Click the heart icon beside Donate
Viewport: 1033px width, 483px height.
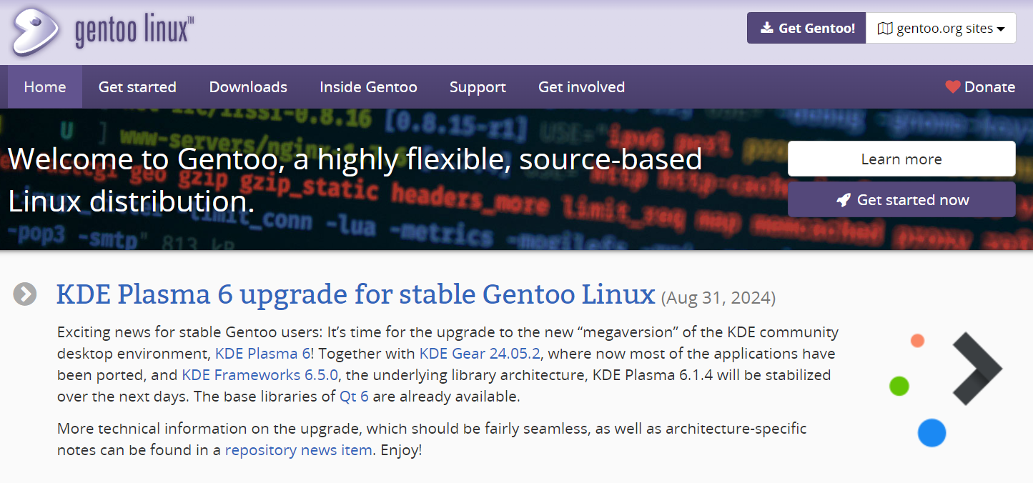952,87
